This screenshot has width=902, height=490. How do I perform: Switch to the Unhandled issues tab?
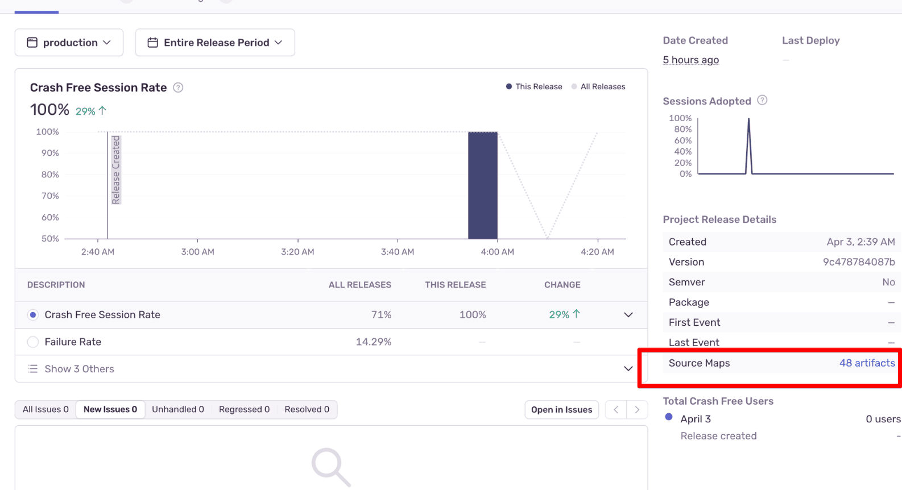point(177,409)
